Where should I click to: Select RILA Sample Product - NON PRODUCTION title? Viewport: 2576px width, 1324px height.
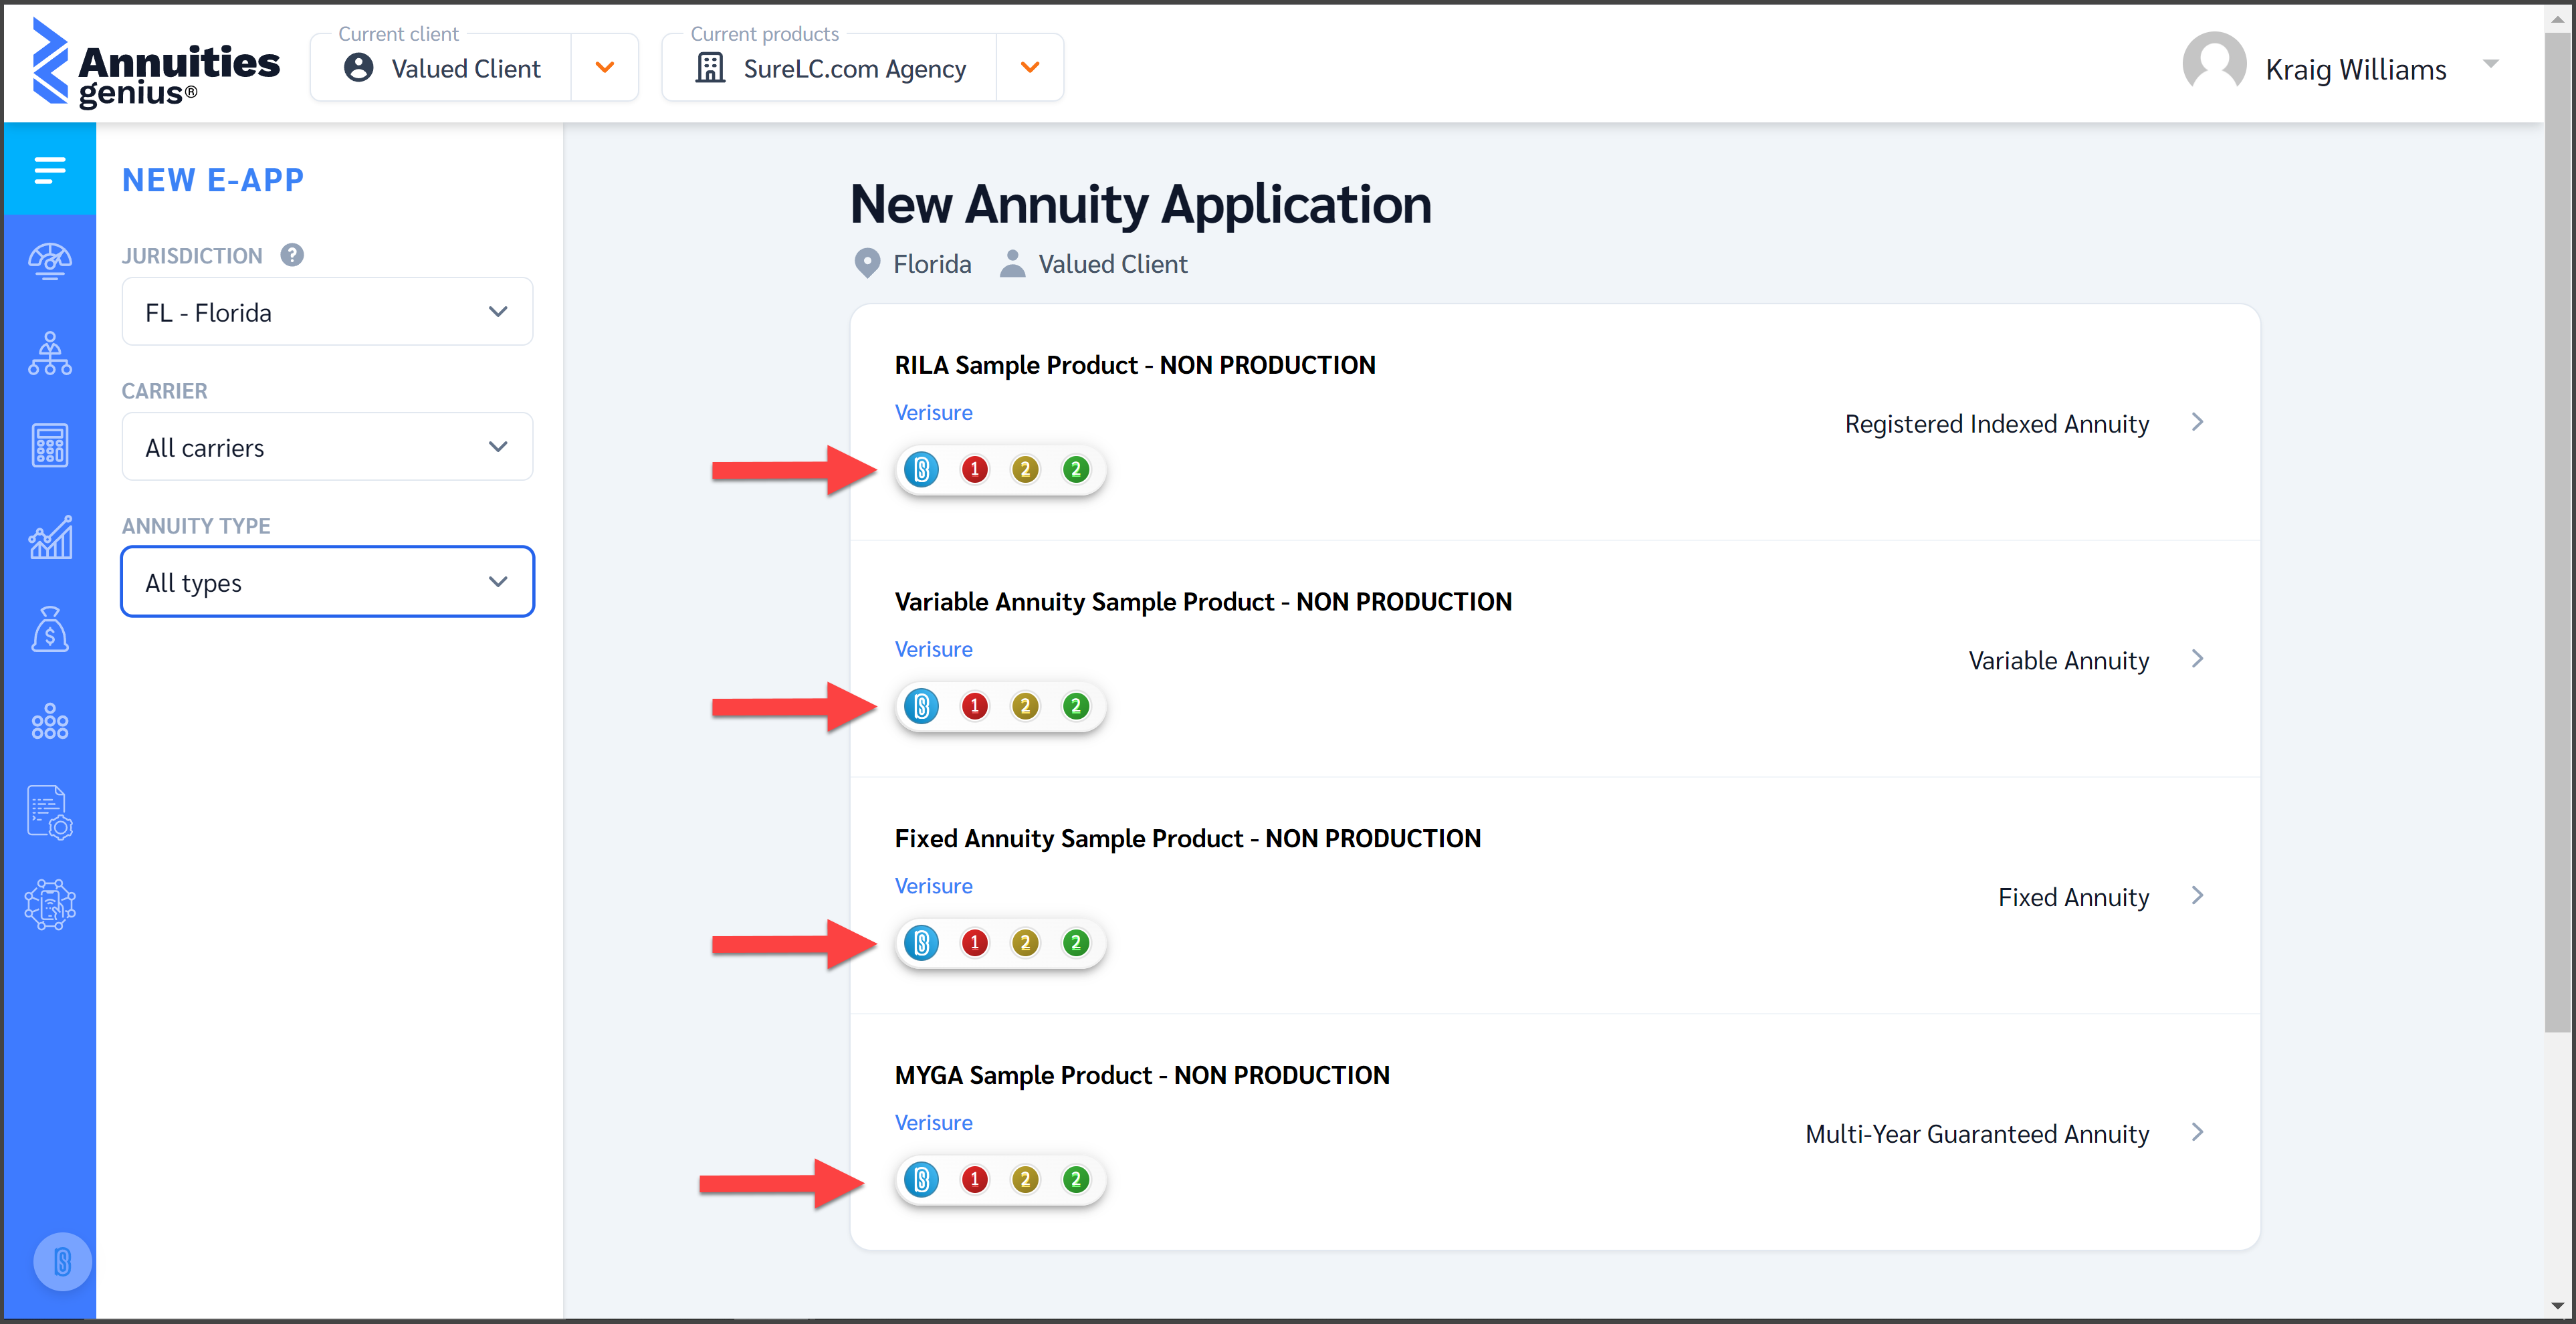1135,365
